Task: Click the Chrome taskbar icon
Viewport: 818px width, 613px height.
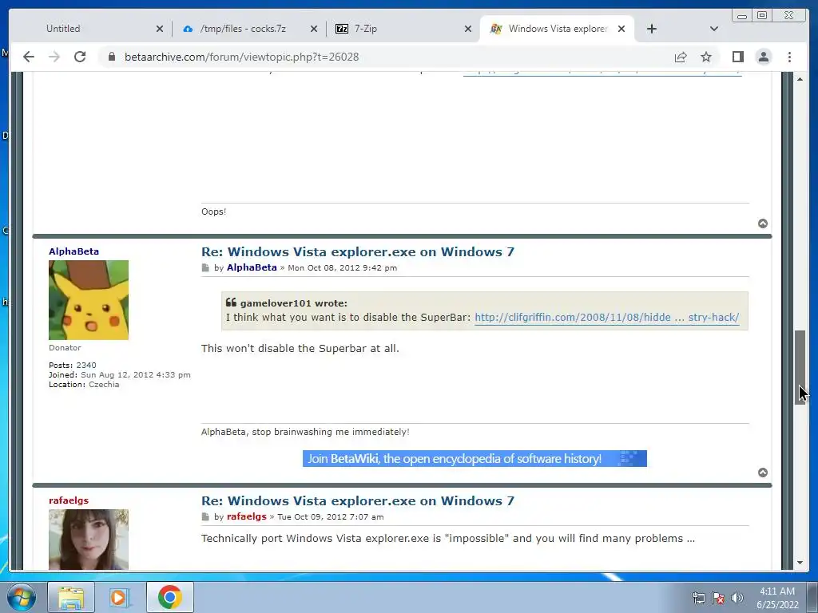Action: 170,597
